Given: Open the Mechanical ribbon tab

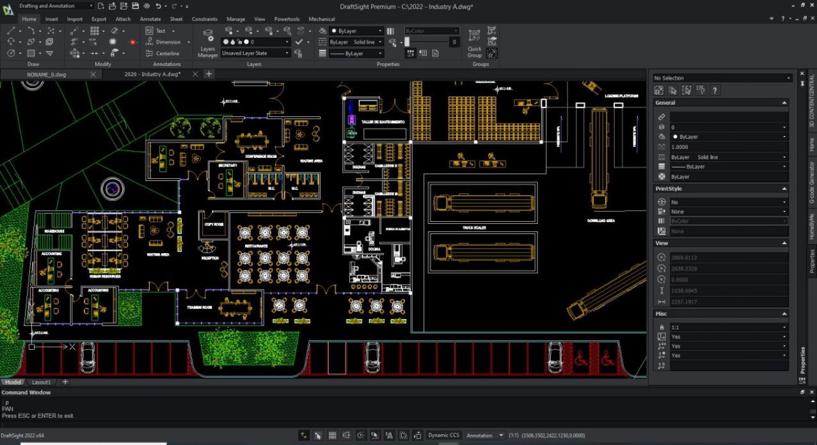Looking at the screenshot, I should [x=322, y=19].
